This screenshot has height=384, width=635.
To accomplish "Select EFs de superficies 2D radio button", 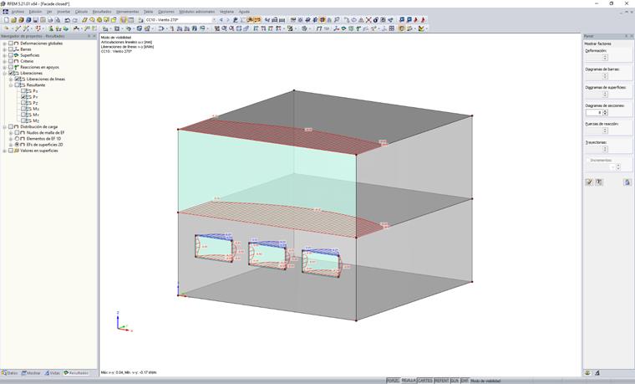I will click(17, 145).
